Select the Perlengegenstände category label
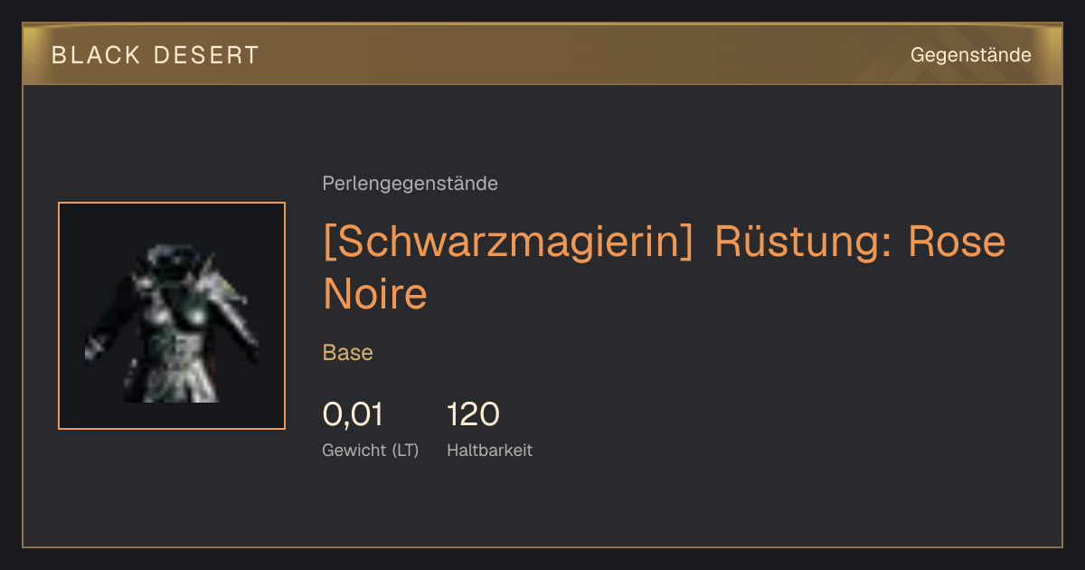The image size is (1085, 570). coord(410,184)
